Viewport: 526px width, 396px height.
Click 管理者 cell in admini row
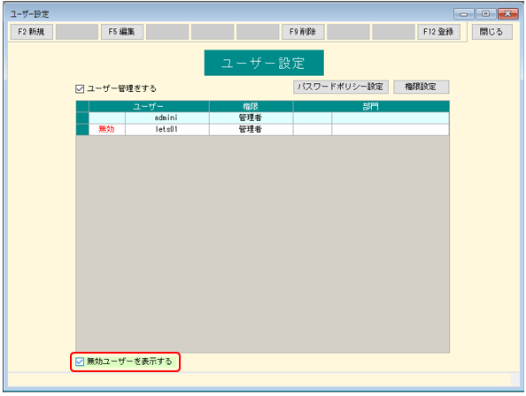click(251, 118)
